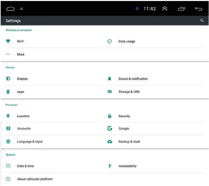The image size is (209, 186).
Task: Open Sound & notification settings
Action: pyautogui.click(x=155, y=79)
